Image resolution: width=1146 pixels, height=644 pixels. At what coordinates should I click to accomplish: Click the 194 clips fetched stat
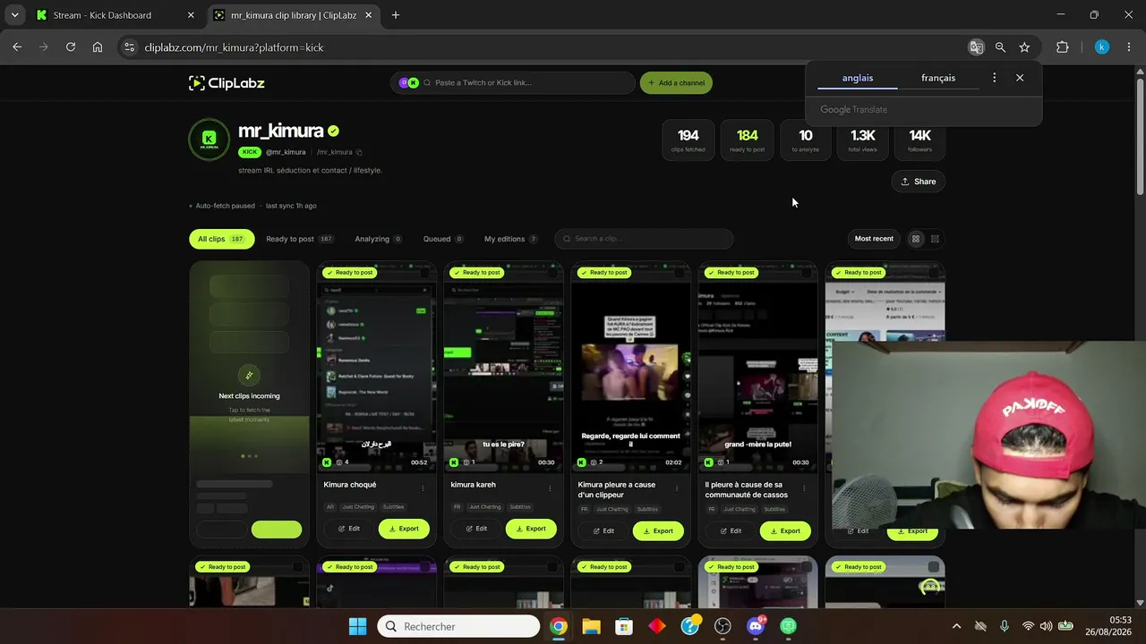point(688,140)
